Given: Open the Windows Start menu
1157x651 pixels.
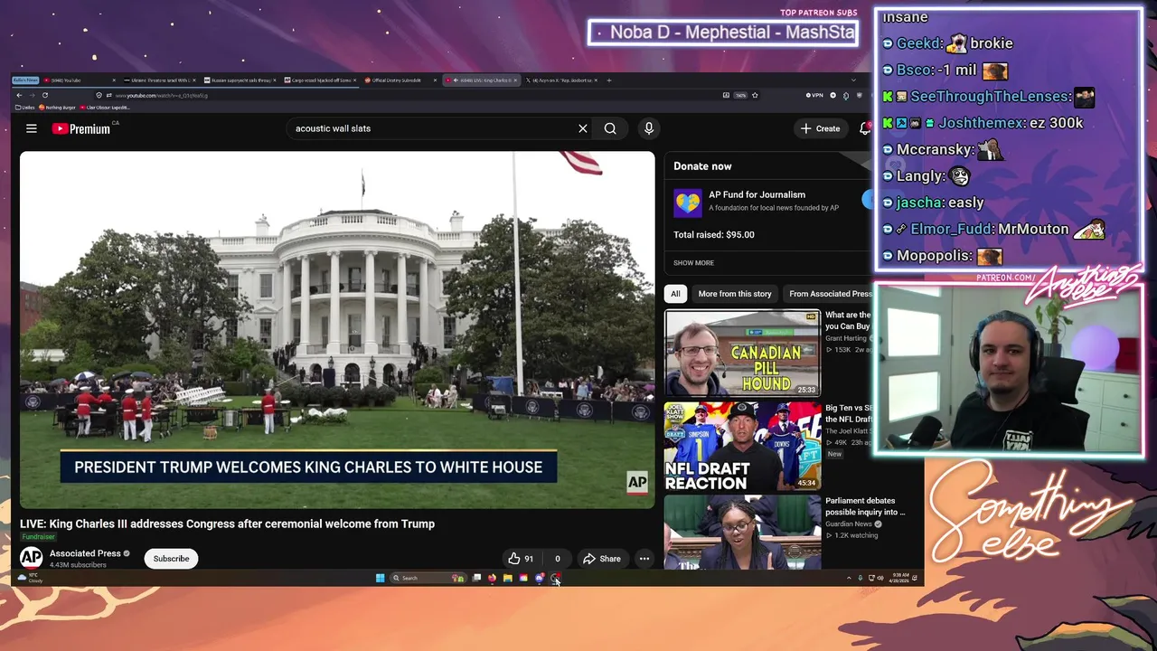Looking at the screenshot, I should pos(380,578).
